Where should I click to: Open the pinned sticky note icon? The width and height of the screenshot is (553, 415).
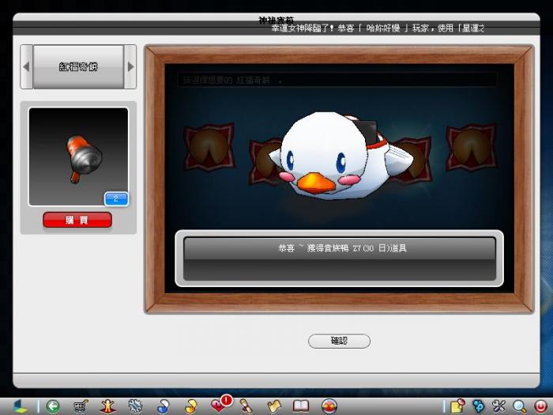[457, 406]
